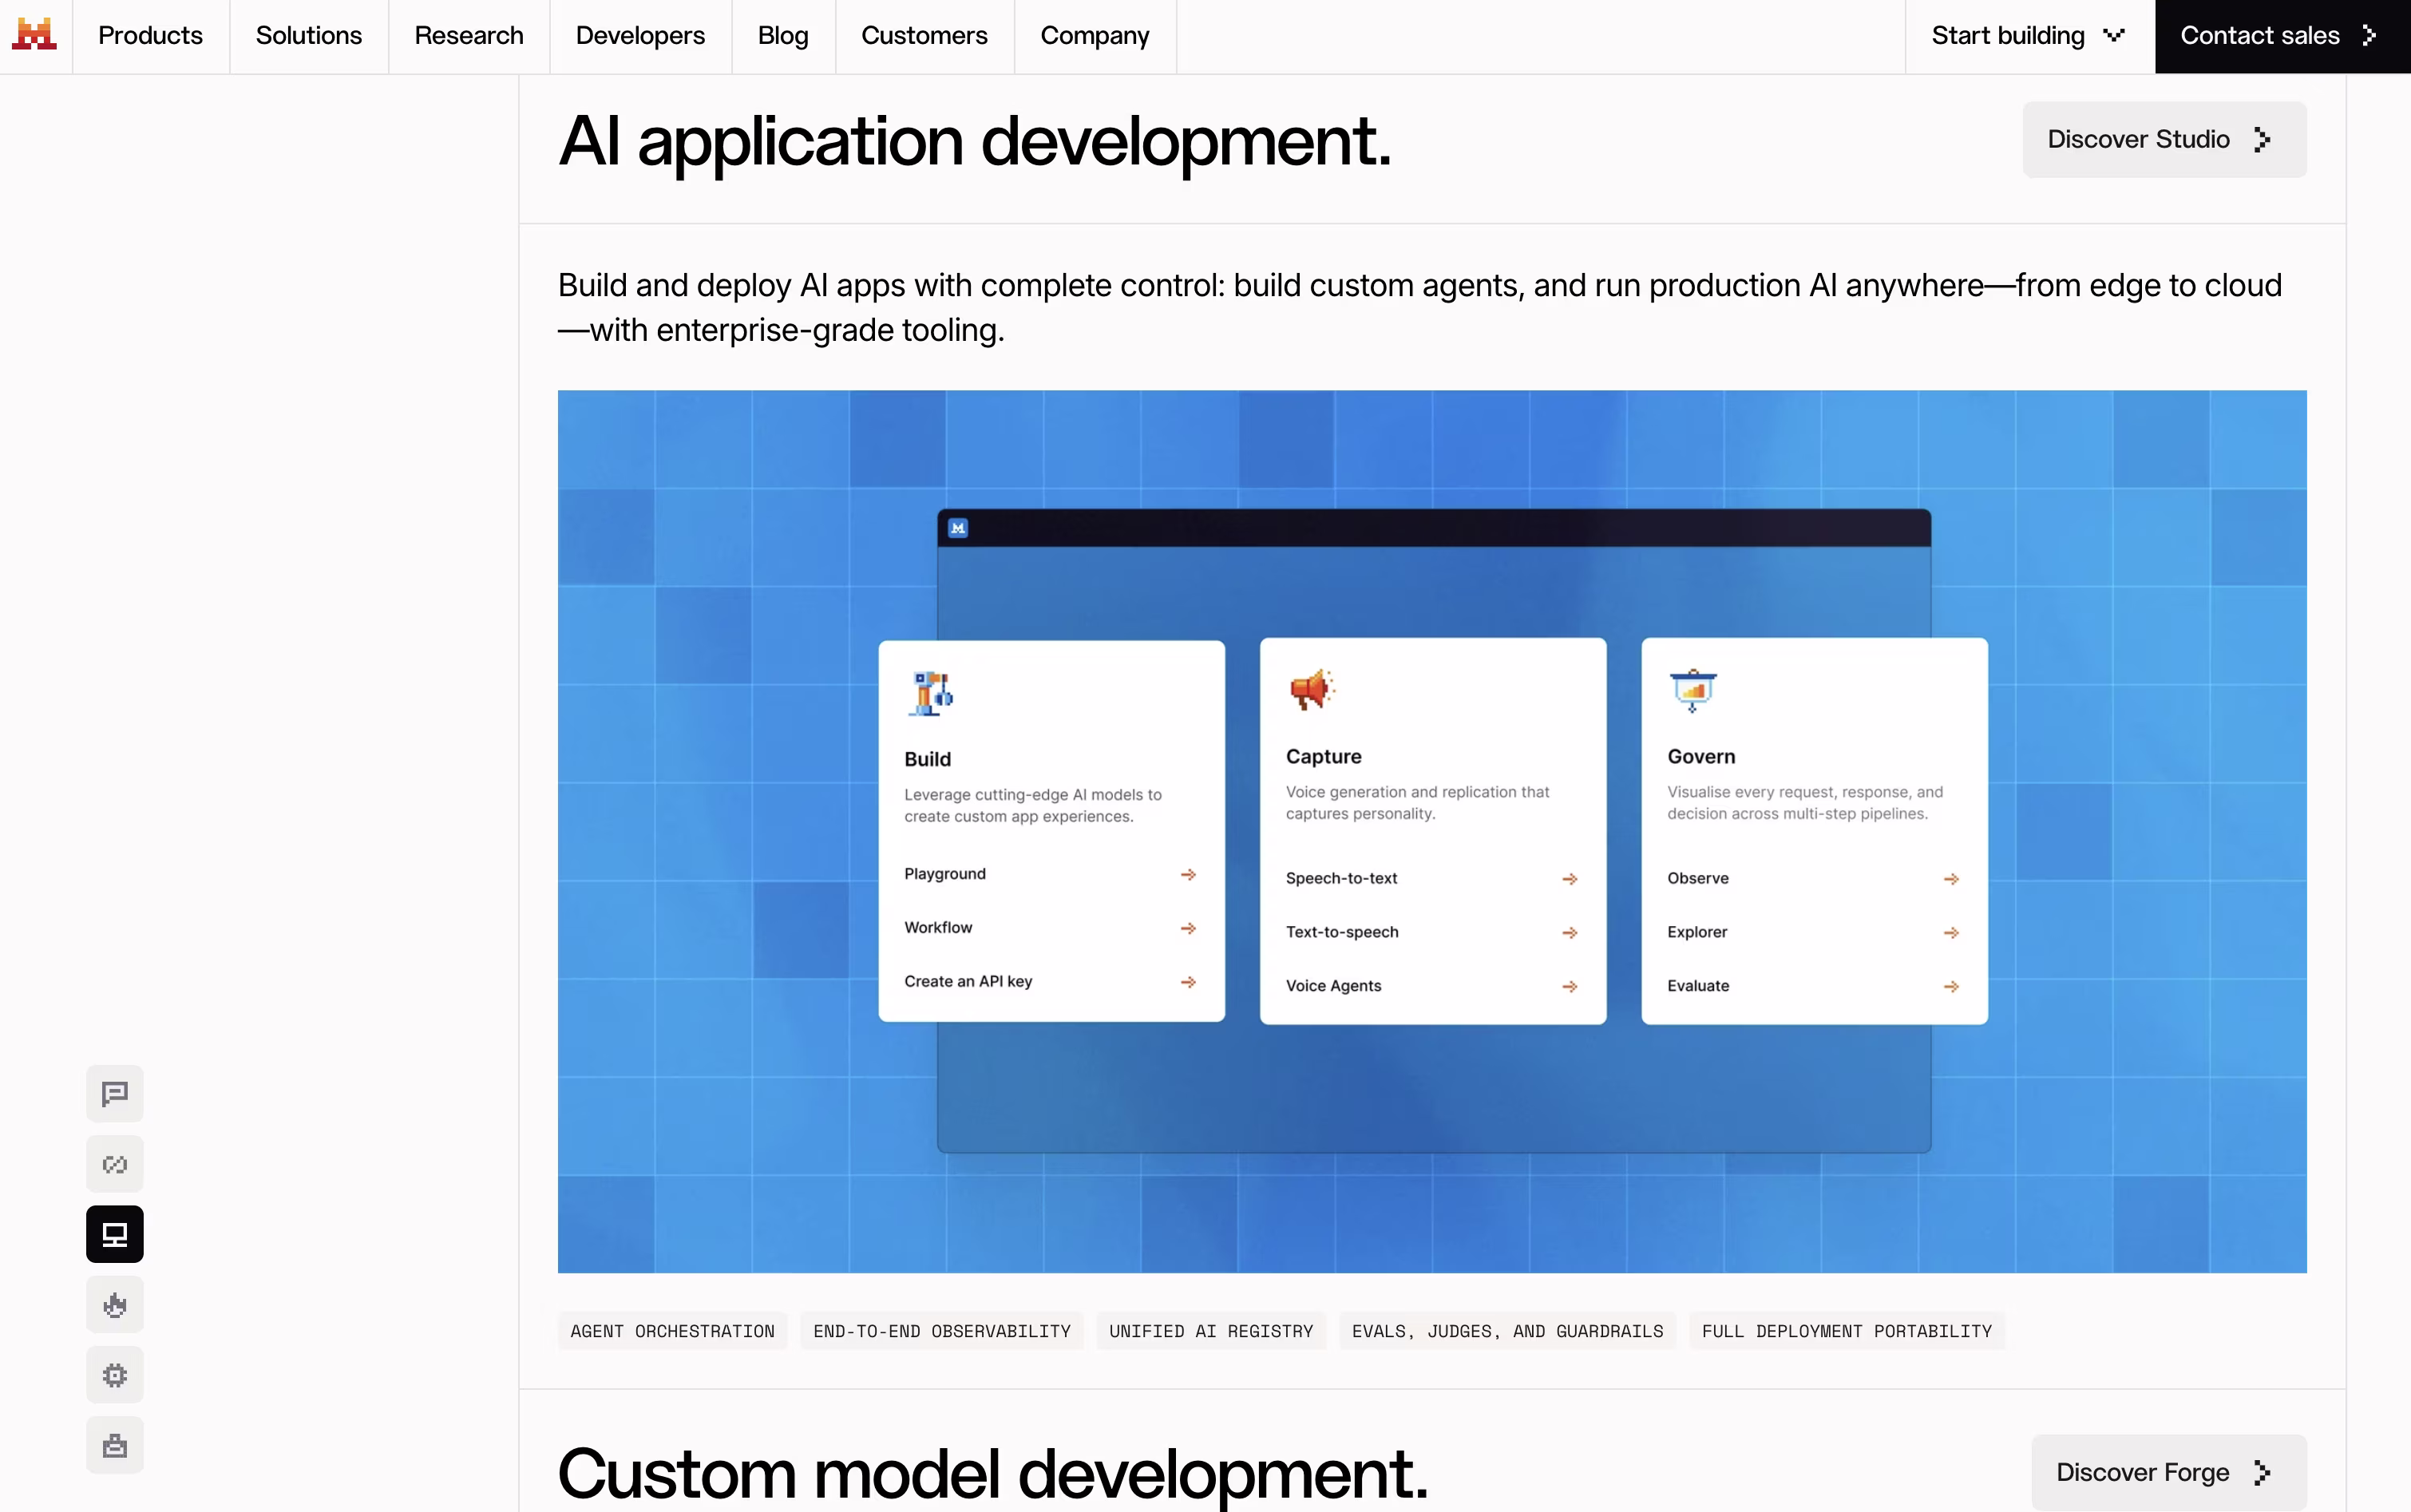The image size is (2411, 1512).
Task: Select the code brackets sidebar icon
Action: coord(115,1164)
